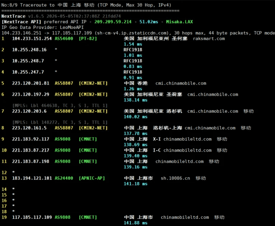The image size is (275, 226).
Task: Click the 0.91 ms latency value
Action: (x=133, y=78)
